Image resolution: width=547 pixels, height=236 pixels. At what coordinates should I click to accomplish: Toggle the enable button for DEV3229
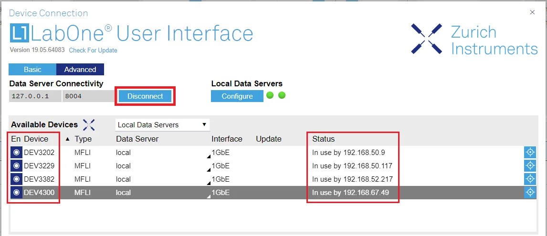tap(16, 165)
